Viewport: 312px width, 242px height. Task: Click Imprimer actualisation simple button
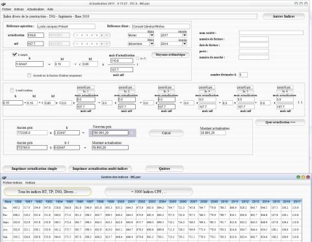[34, 168]
